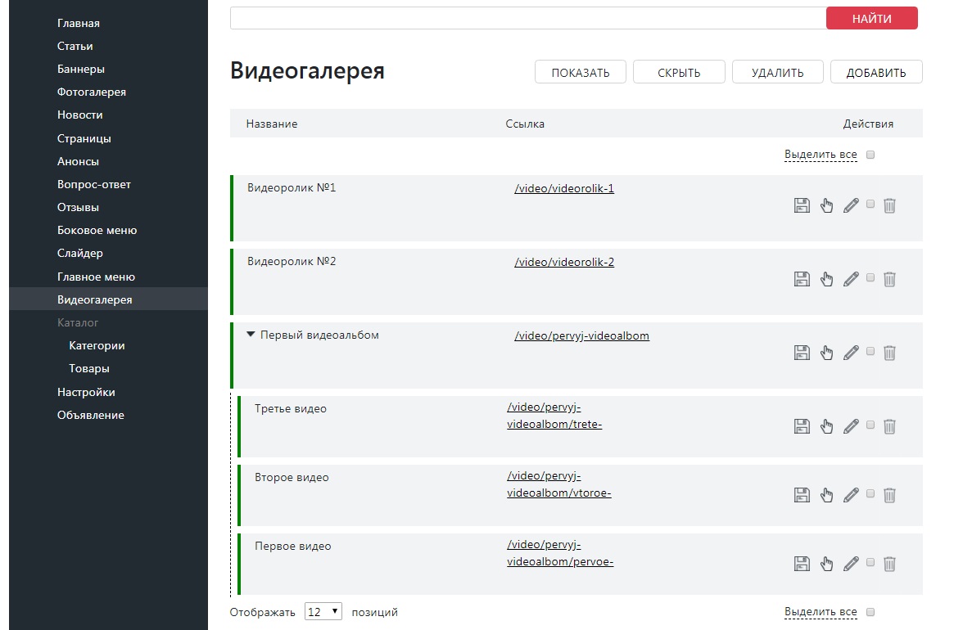Open Настройки in sidebar

tap(86, 392)
